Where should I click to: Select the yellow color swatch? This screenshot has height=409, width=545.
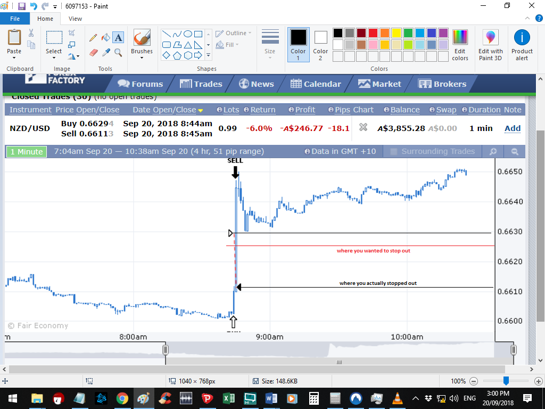(x=396, y=33)
